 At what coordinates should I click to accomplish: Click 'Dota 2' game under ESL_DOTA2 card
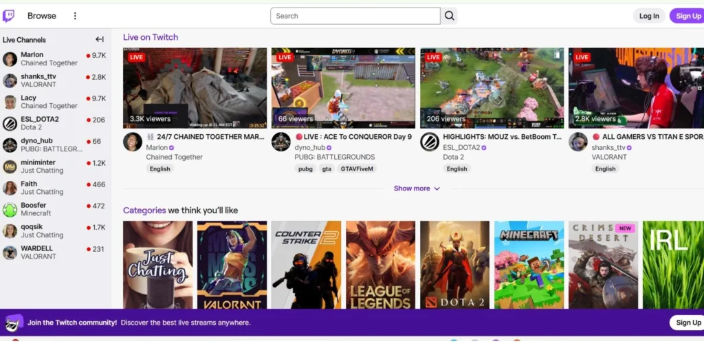pos(454,158)
